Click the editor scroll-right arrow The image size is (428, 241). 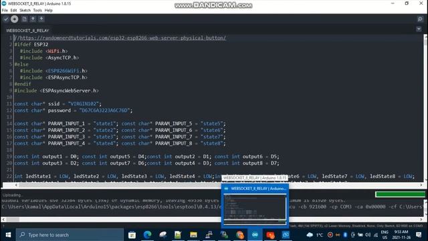[x=421, y=185]
